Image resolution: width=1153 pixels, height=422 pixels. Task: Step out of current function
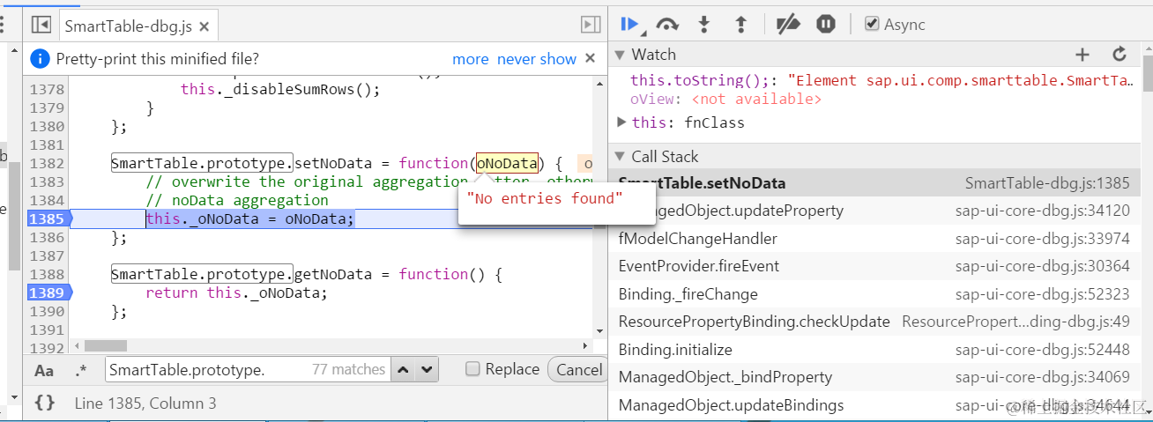click(740, 24)
